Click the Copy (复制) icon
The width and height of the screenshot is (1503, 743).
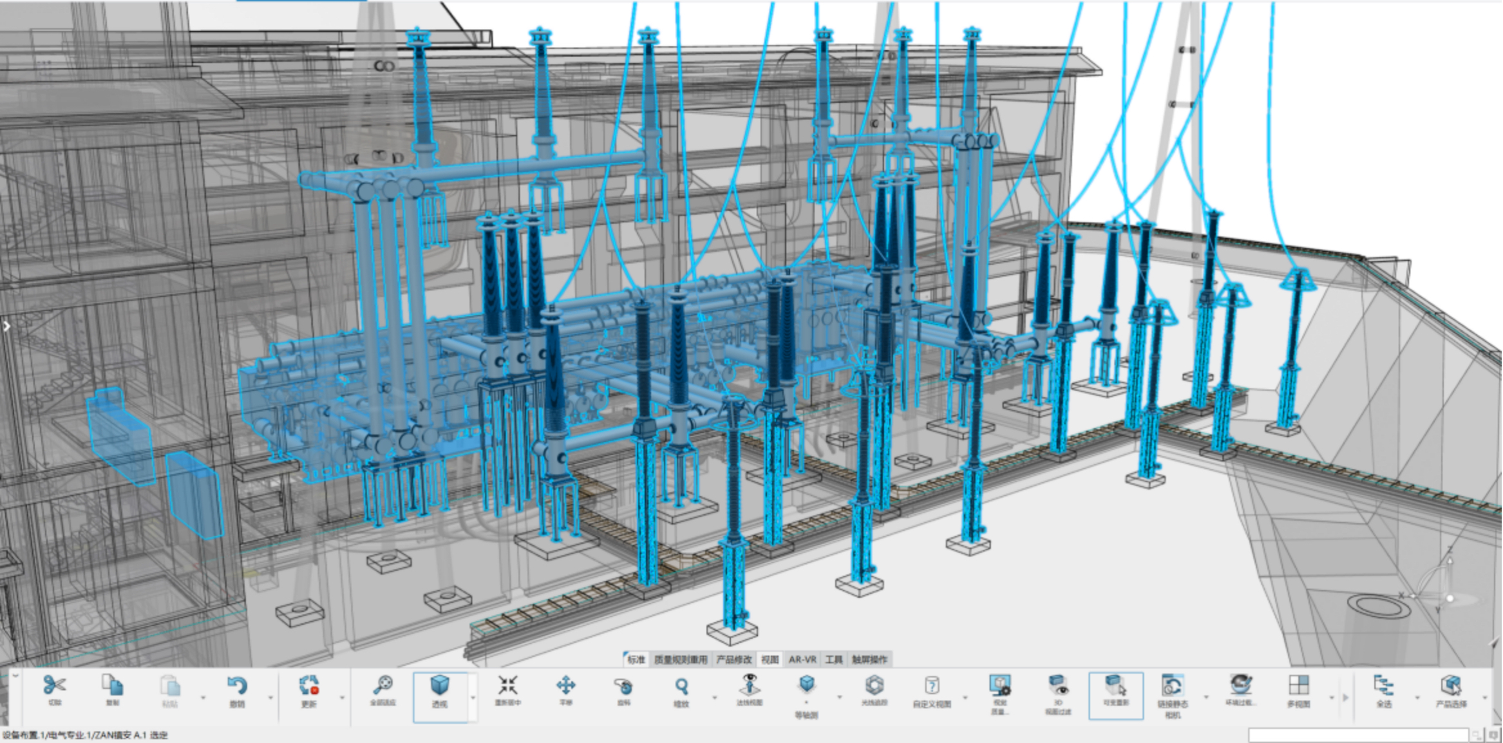(x=113, y=685)
